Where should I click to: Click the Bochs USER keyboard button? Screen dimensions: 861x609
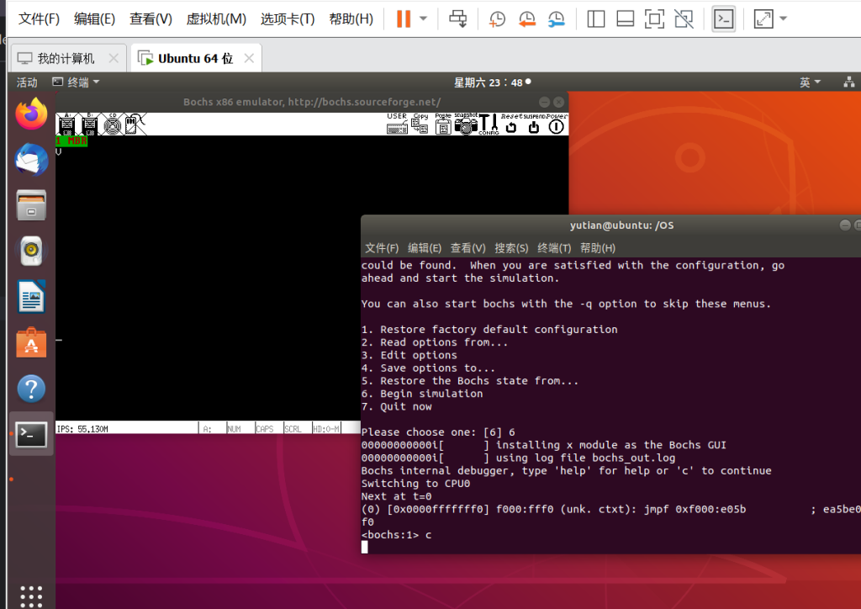397,124
